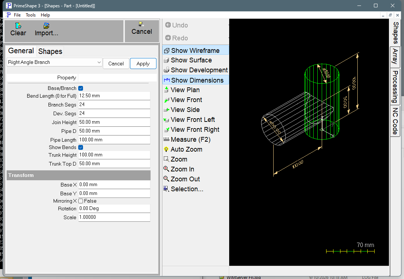Image resolution: width=404 pixels, height=279 pixels.
Task: Click the PrimeShape title bar icon
Action: [9, 6]
